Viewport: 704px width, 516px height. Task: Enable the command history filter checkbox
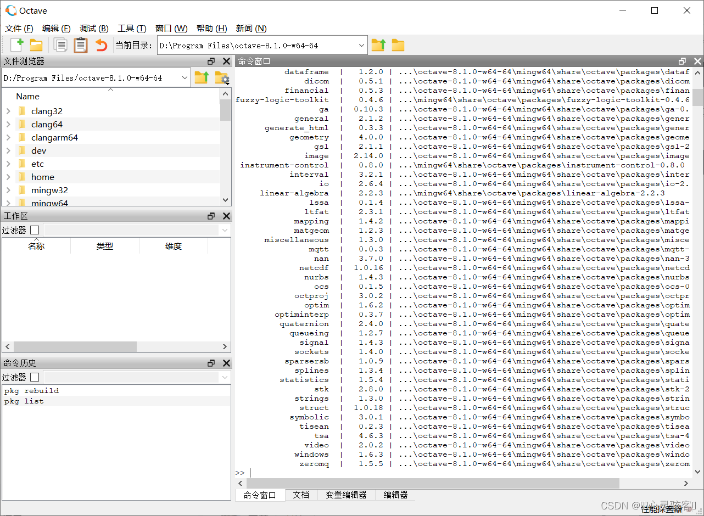[35, 377]
